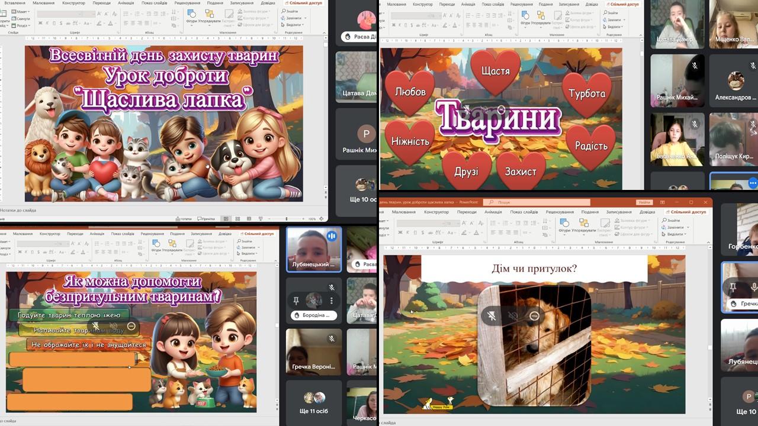Viewport: 758px width, 426px height.
Task: Click Спільний доступ in 'Дім чи притулок?' window
Action: coord(686,212)
